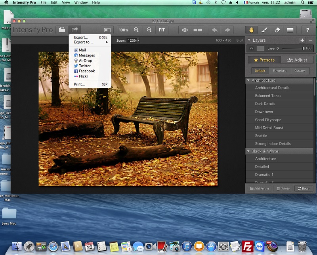Screen dimensions: 317x255
Task: Open help with the question mark icon
Action: point(307,30)
